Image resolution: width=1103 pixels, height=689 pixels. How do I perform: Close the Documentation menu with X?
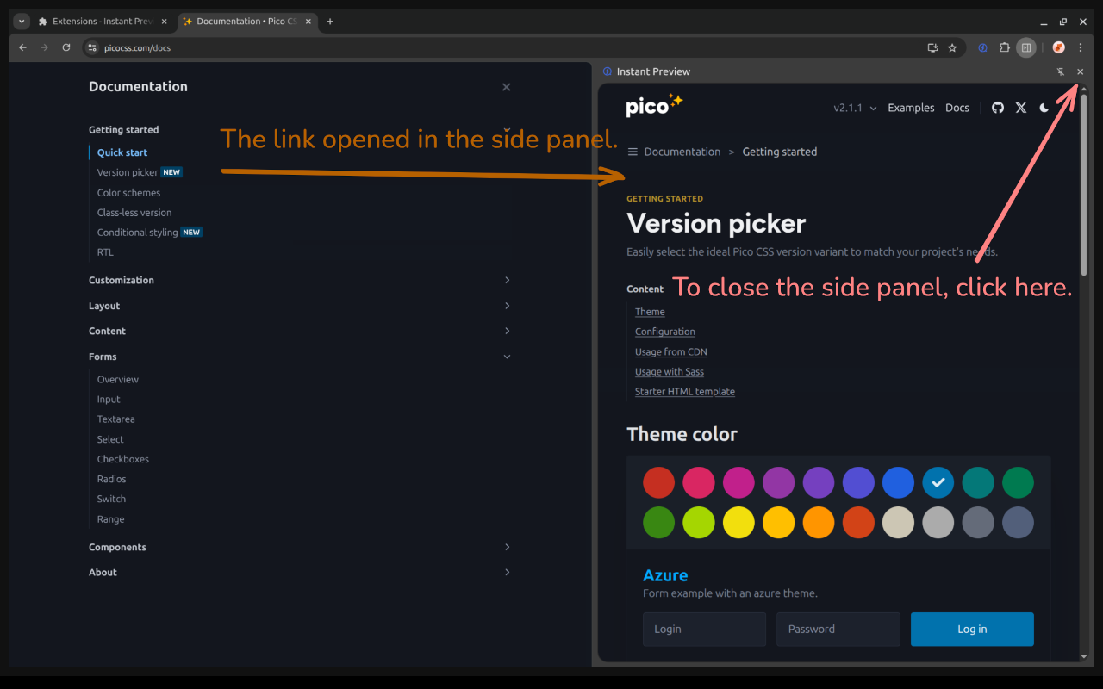(x=507, y=87)
